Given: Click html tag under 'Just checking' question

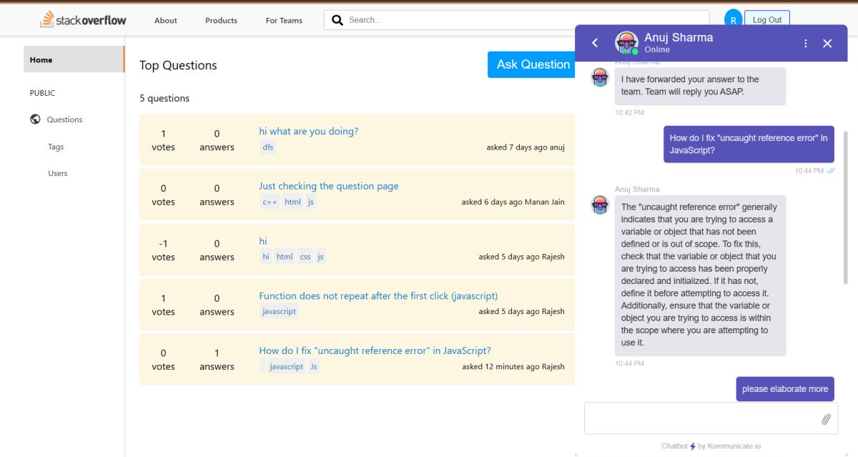Looking at the screenshot, I should [x=292, y=202].
